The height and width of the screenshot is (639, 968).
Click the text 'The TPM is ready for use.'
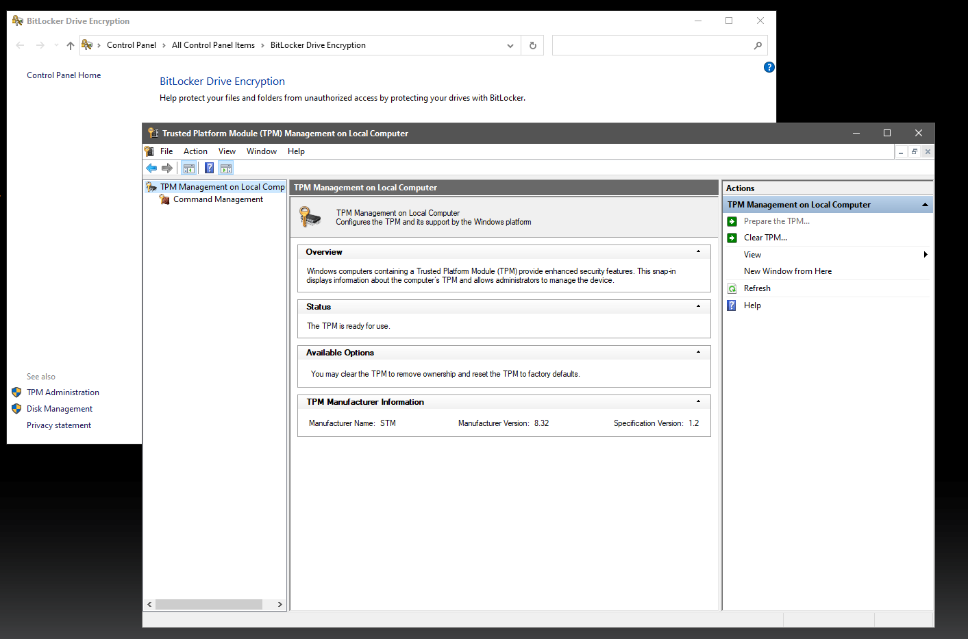click(x=348, y=326)
